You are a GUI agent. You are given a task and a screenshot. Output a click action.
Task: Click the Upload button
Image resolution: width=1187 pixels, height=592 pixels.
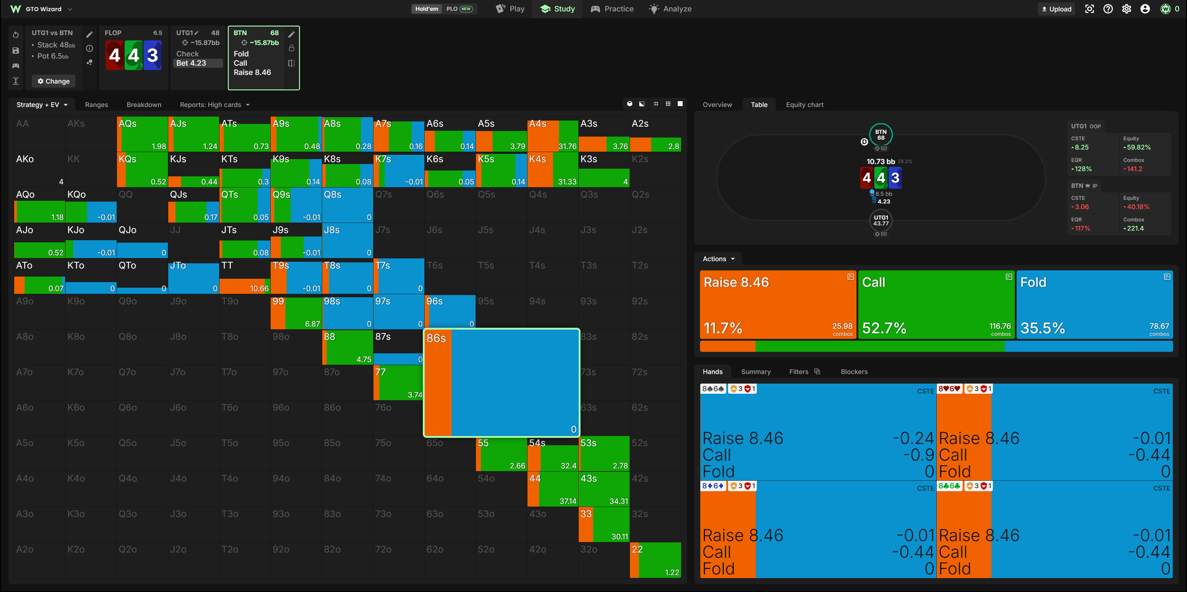tap(1056, 9)
